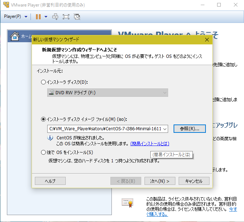The width and height of the screenshot is (244, 222).
Task: Click the 参照(R)... browse button
Action: coord(190,129)
